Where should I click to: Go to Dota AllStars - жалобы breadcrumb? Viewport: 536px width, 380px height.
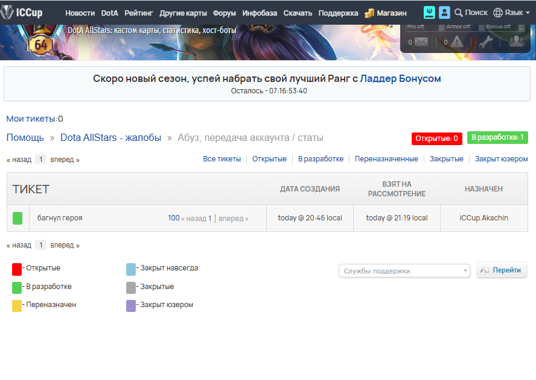[110, 137]
